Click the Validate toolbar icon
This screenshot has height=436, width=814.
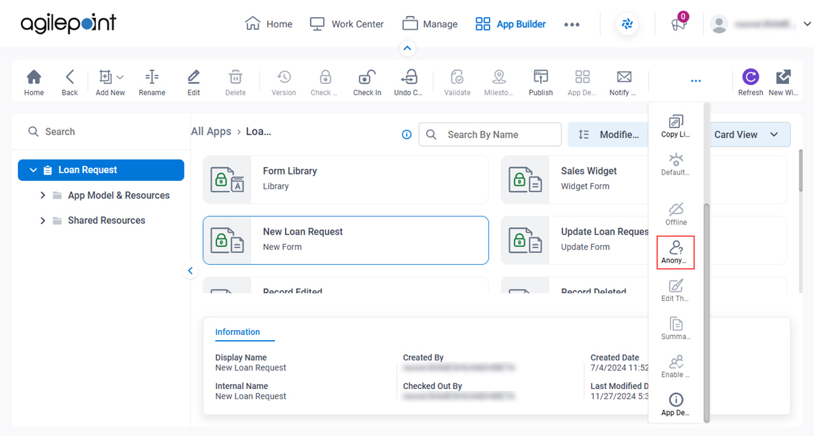[457, 83]
